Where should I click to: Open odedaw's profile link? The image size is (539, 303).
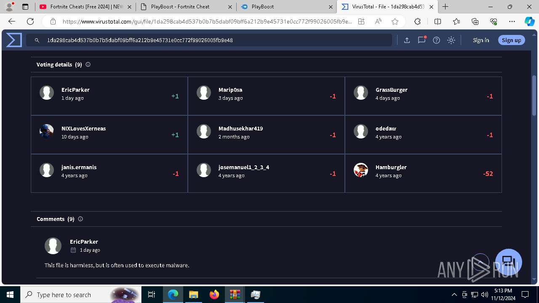[x=386, y=128]
